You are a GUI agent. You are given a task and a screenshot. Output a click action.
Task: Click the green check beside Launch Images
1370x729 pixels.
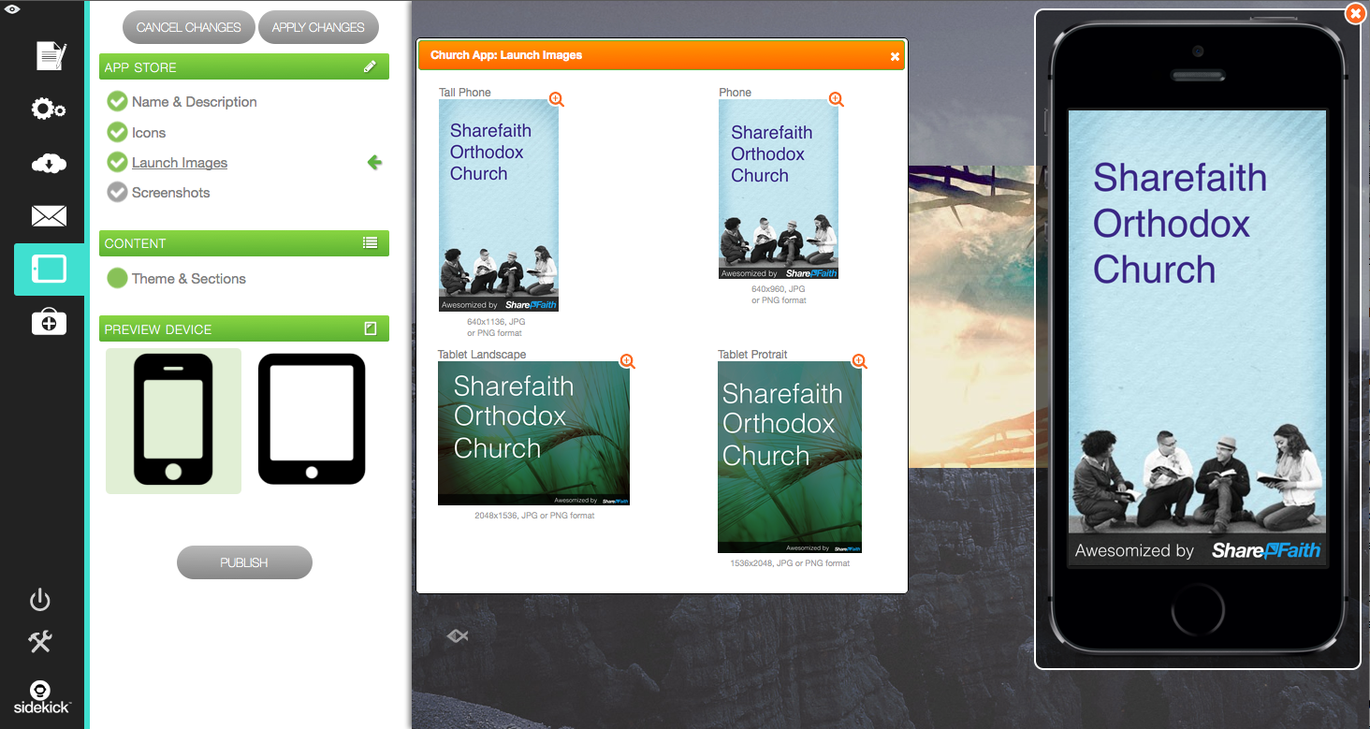tap(117, 162)
